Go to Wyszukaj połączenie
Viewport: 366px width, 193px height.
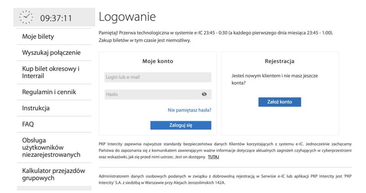click(51, 53)
